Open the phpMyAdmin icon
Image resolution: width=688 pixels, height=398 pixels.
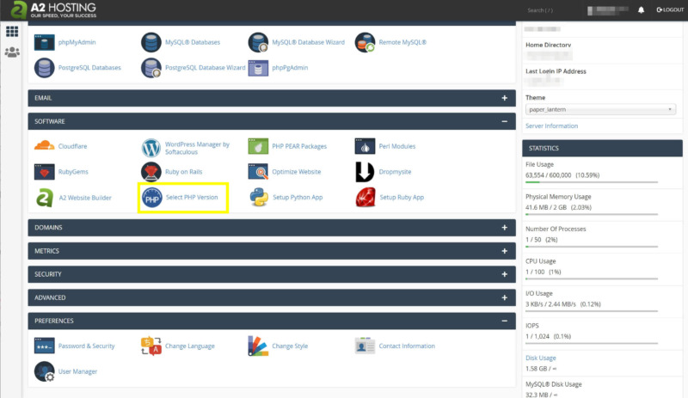tap(45, 42)
